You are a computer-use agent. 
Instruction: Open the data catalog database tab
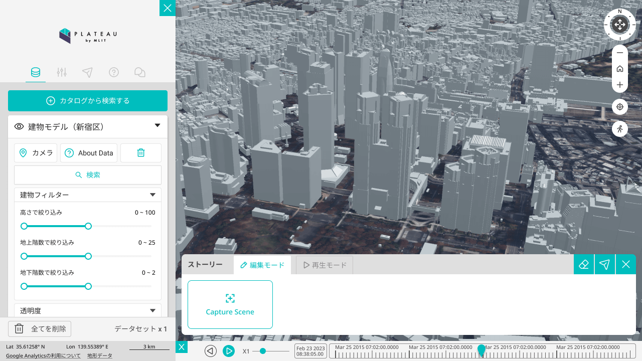click(36, 73)
